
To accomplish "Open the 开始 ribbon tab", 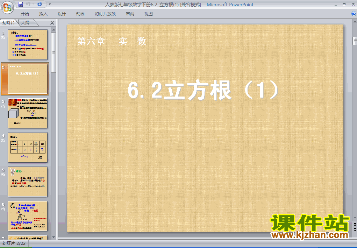I will (x=24, y=14).
